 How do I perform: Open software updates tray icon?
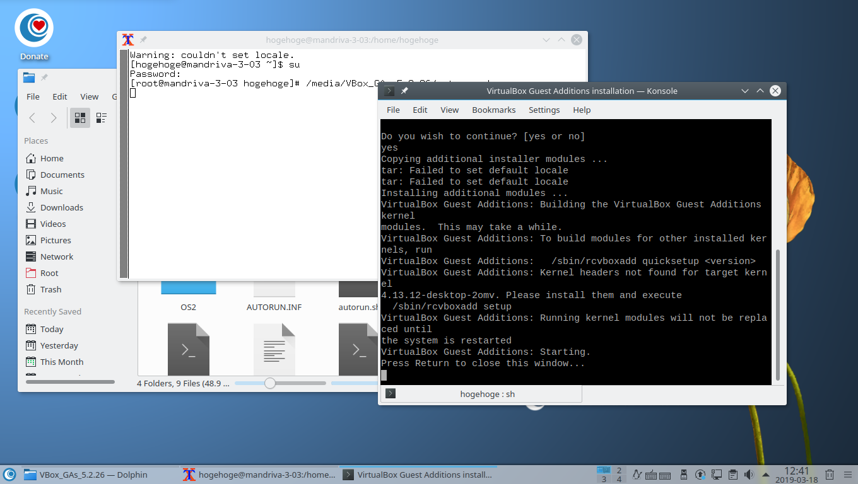tap(700, 475)
